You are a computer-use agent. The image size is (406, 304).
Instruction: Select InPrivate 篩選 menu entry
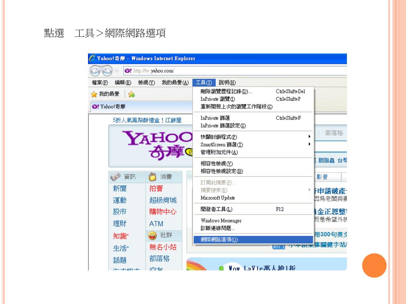coord(253,118)
